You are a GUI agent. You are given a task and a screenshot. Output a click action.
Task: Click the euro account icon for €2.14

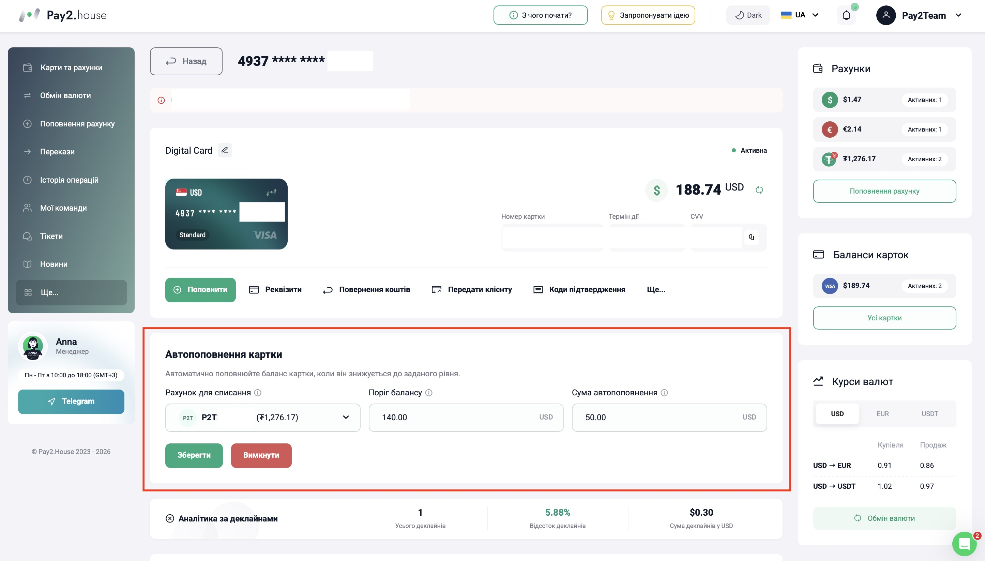[830, 130]
